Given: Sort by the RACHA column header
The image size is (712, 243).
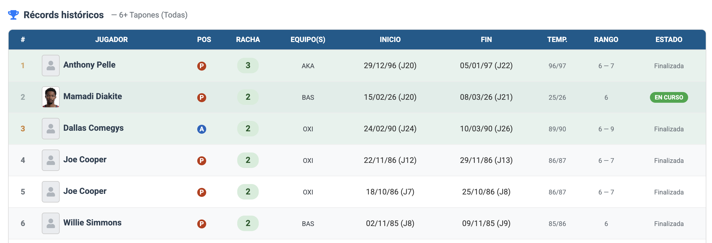Looking at the screenshot, I should click(x=248, y=40).
